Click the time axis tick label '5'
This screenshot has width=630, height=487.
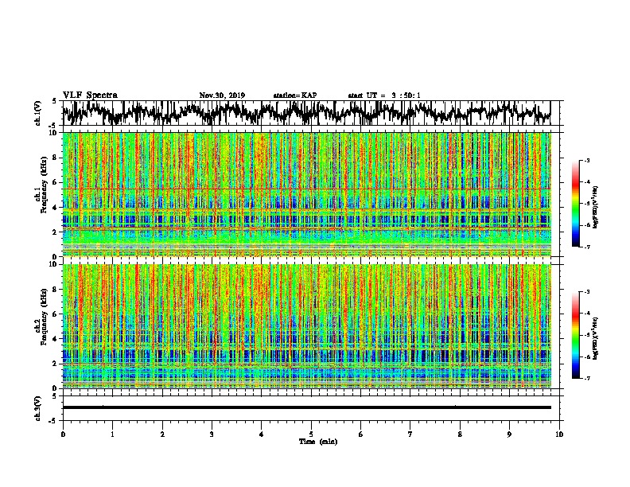(x=311, y=434)
